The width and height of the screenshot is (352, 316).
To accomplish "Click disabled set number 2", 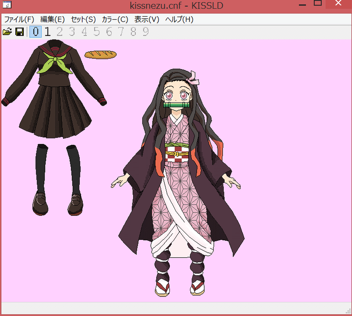I will [x=59, y=32].
